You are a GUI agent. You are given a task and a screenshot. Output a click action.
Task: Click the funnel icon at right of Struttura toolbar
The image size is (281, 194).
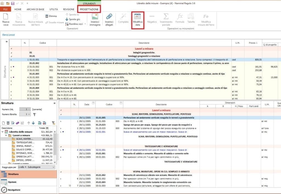pos(54,123)
